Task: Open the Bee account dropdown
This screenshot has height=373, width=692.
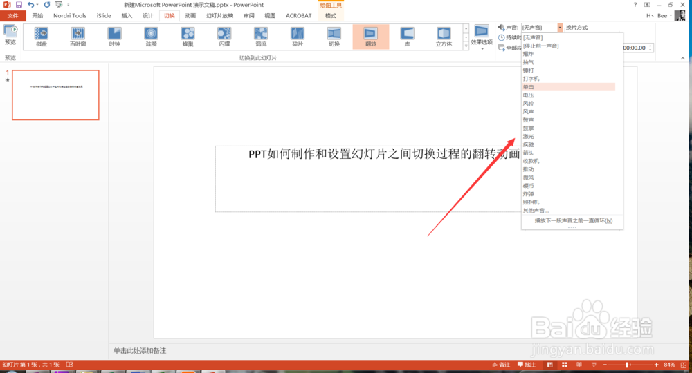Action: click(664, 15)
